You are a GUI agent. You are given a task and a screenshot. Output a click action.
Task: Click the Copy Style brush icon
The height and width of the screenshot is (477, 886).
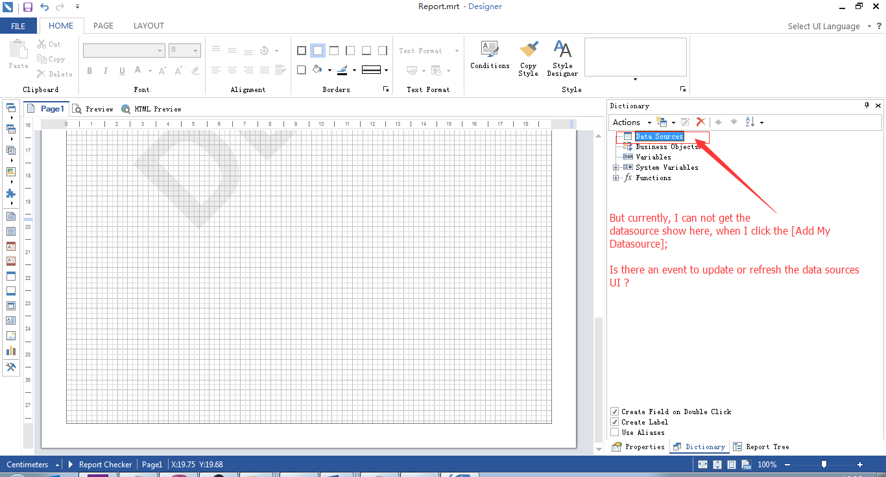tap(528, 50)
